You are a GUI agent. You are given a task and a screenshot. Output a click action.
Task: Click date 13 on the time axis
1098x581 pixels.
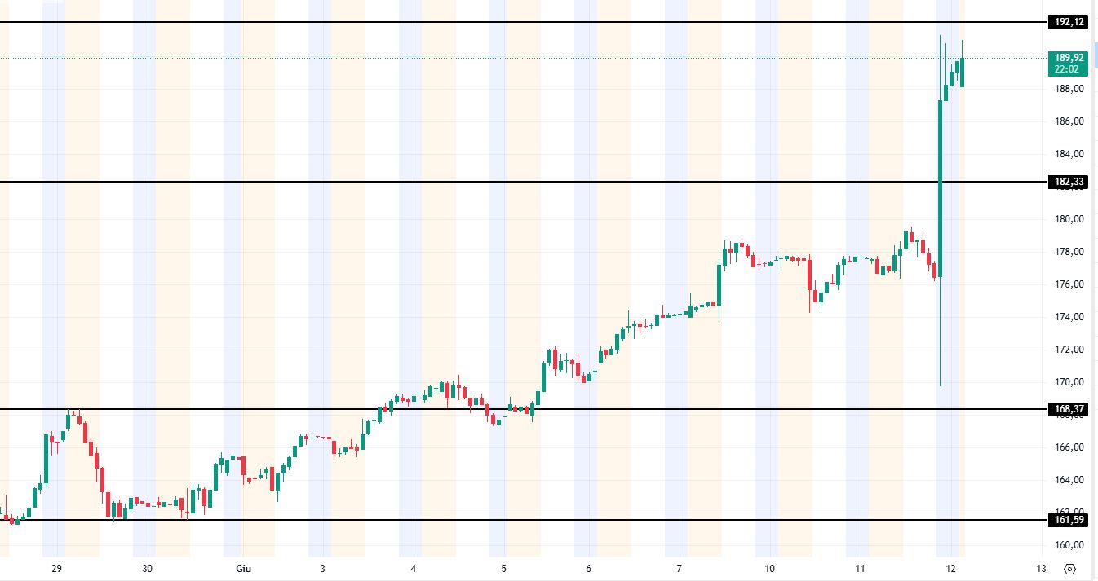click(1041, 569)
